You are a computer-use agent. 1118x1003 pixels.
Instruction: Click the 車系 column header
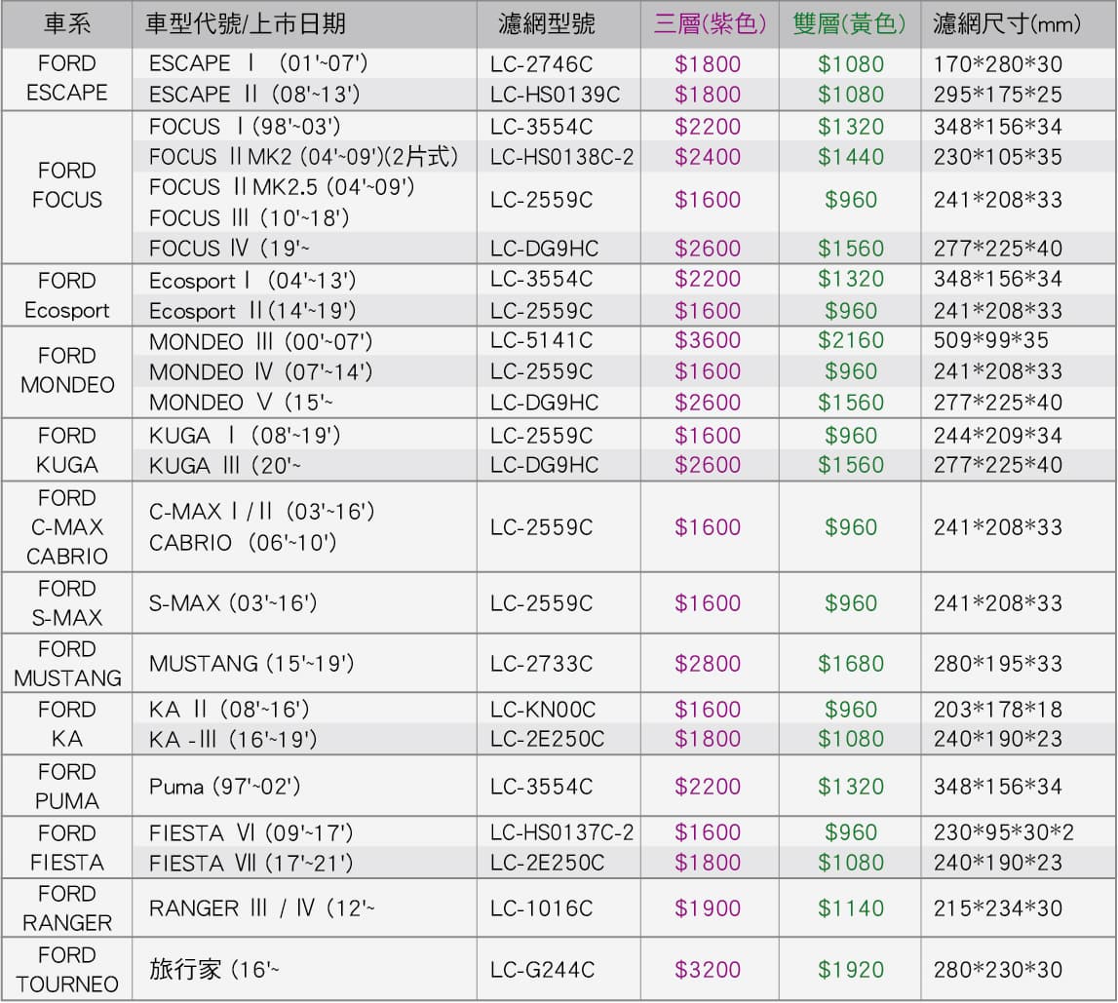point(67,24)
